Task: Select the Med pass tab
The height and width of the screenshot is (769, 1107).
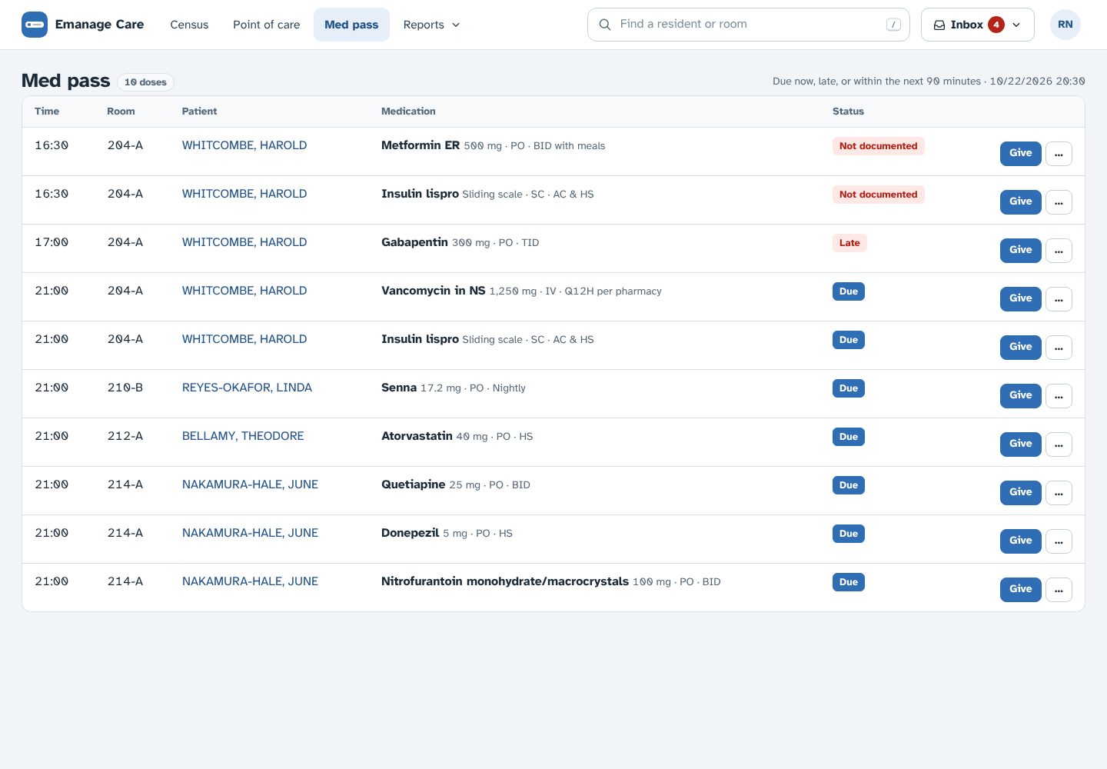Action: 351,25
